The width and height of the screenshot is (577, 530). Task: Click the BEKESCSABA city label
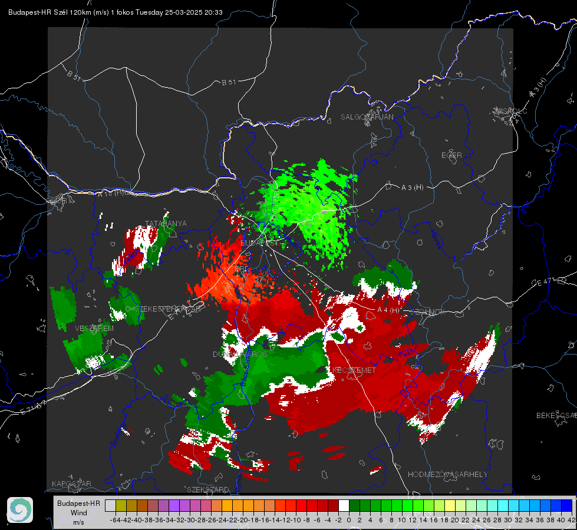click(556, 415)
